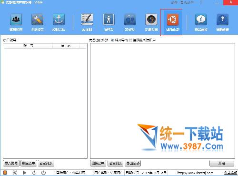The height and width of the screenshot is (176, 238).
Task: Select the highlighted orange Ubuntu-style circle icon
Action: click(x=173, y=20)
